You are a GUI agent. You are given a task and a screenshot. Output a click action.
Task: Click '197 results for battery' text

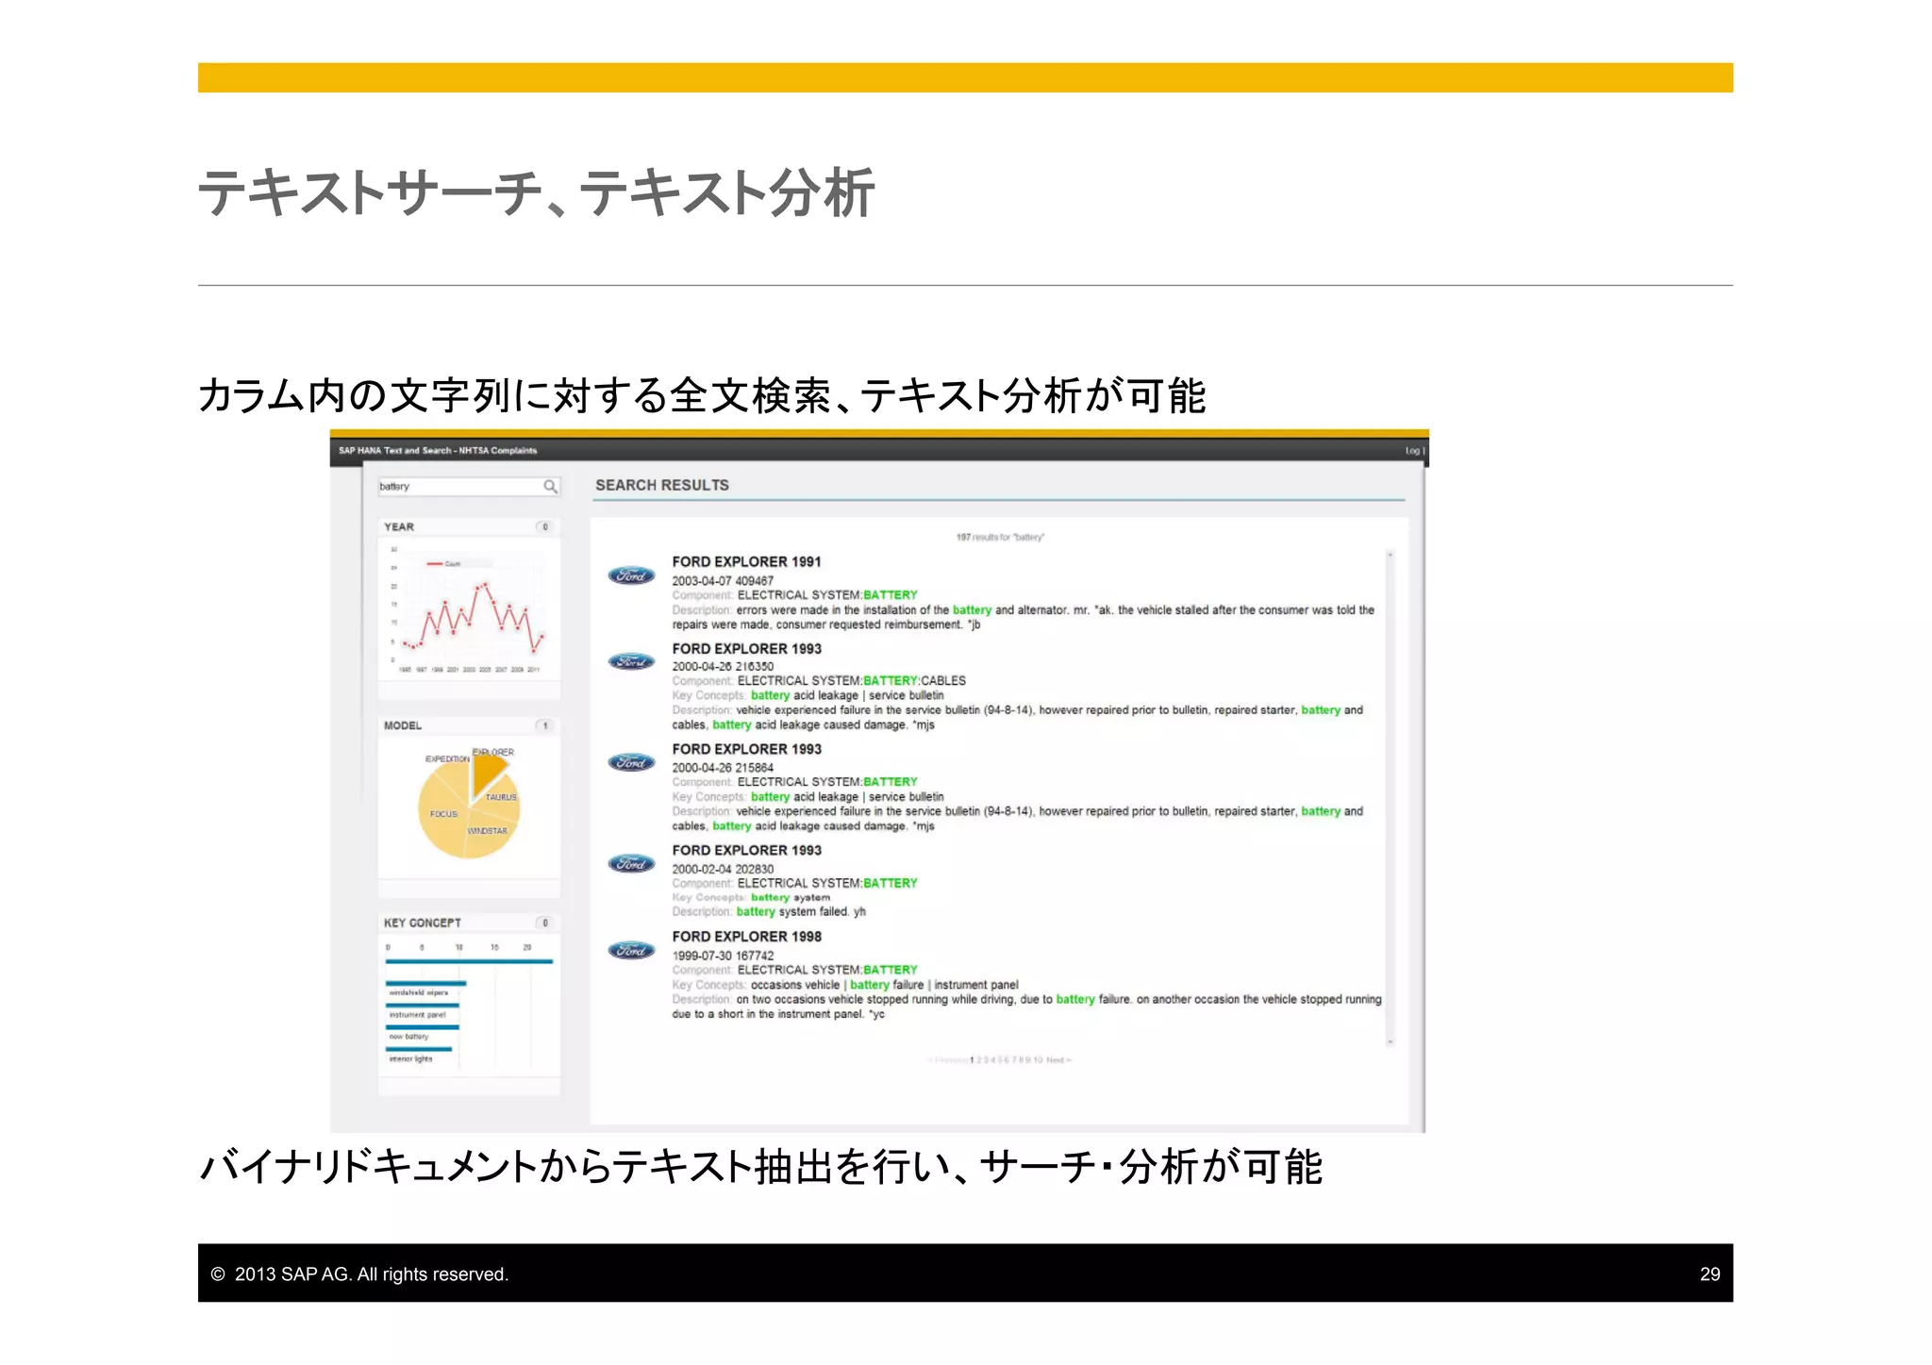click(1000, 538)
